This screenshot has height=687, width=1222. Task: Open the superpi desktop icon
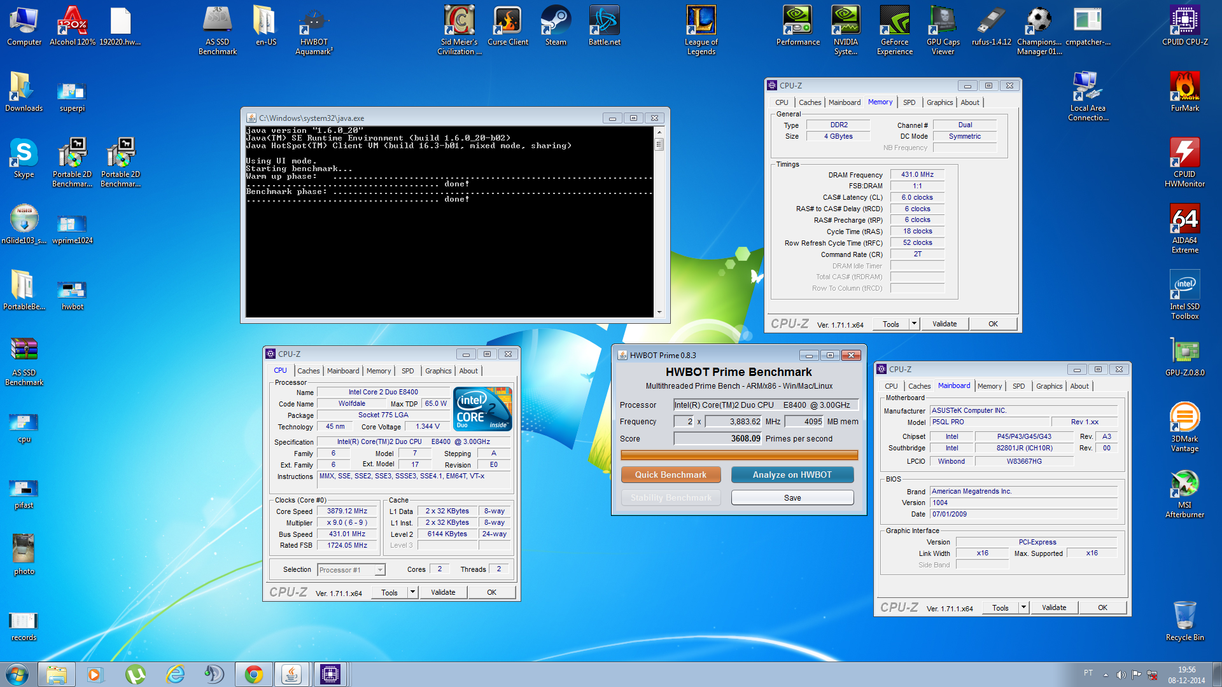click(72, 96)
